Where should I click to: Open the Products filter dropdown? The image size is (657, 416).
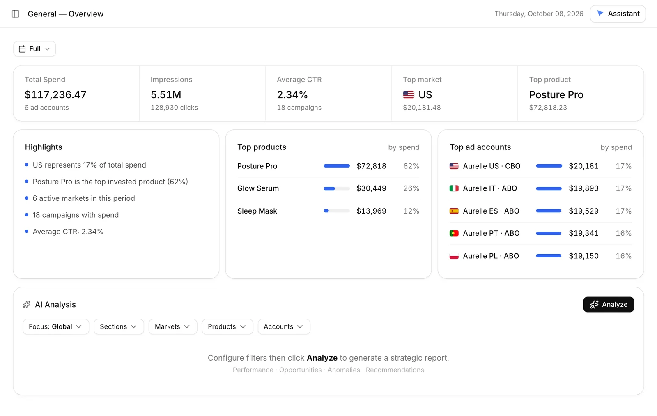[227, 327]
